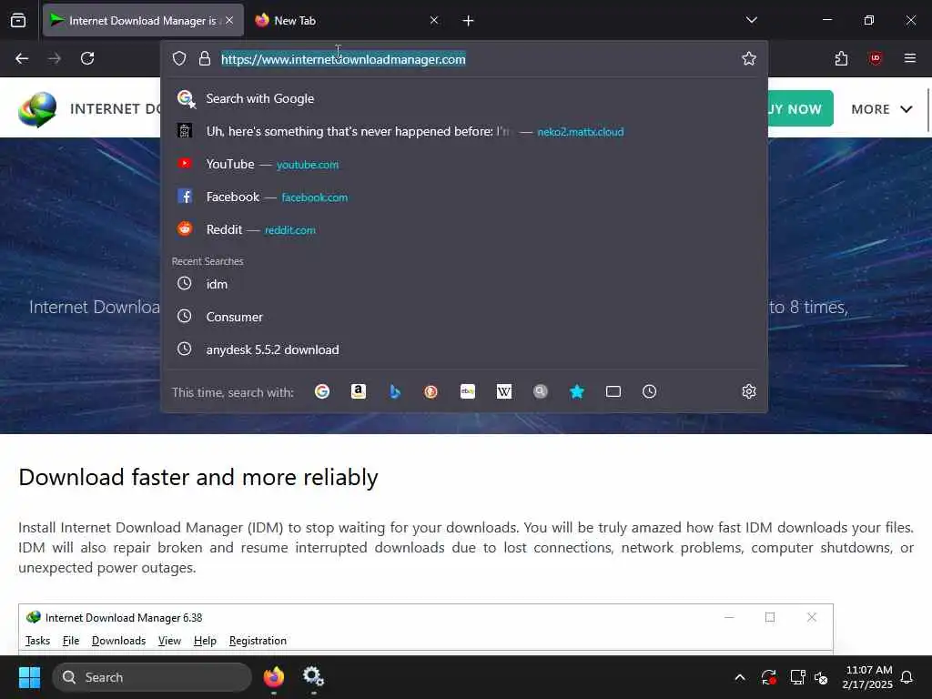Click the muted volume tray icon
Image resolution: width=932 pixels, height=699 pixels.
822,677
